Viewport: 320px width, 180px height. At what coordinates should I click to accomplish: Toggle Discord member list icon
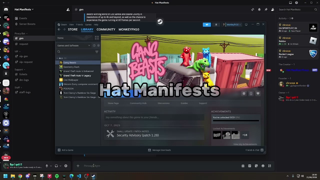(272, 9)
